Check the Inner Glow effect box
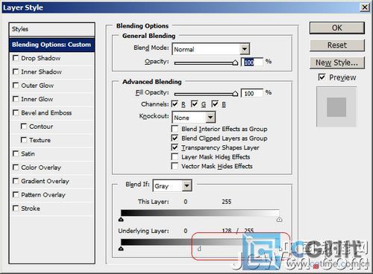Viewport: 373px width, 274px height. point(16,99)
